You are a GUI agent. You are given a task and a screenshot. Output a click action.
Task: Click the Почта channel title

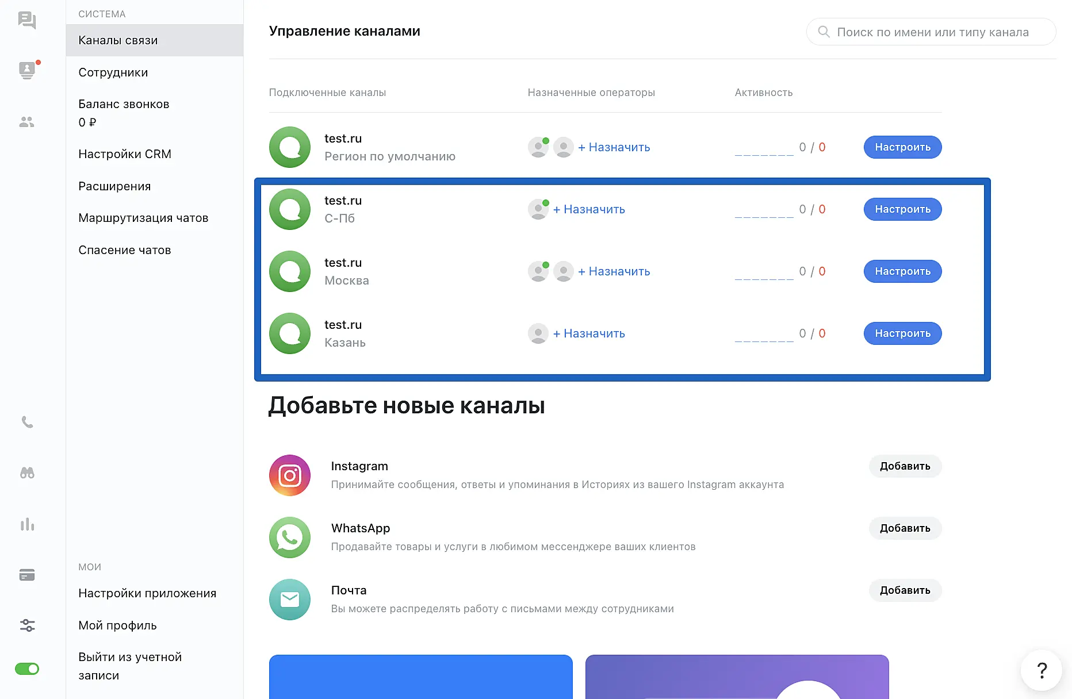[x=349, y=590]
